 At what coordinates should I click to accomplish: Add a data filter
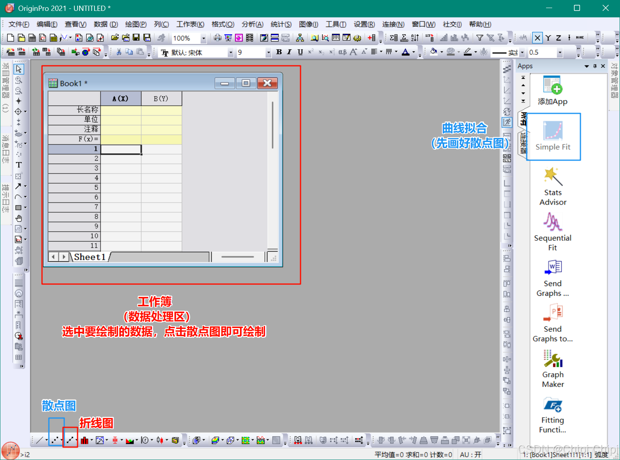[x=479, y=38]
